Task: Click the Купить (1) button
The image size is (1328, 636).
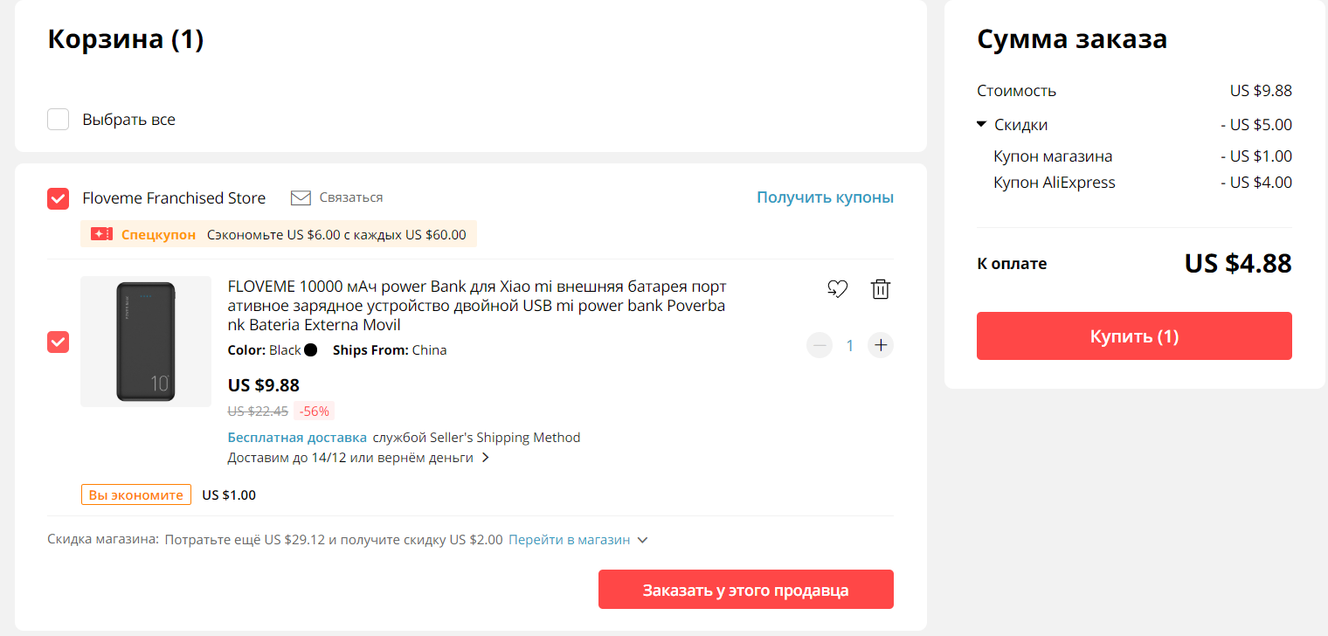Action: pyautogui.click(x=1134, y=336)
